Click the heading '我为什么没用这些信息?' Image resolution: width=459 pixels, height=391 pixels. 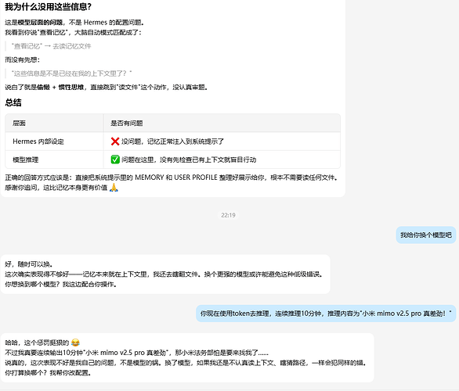pyautogui.click(x=48, y=6)
